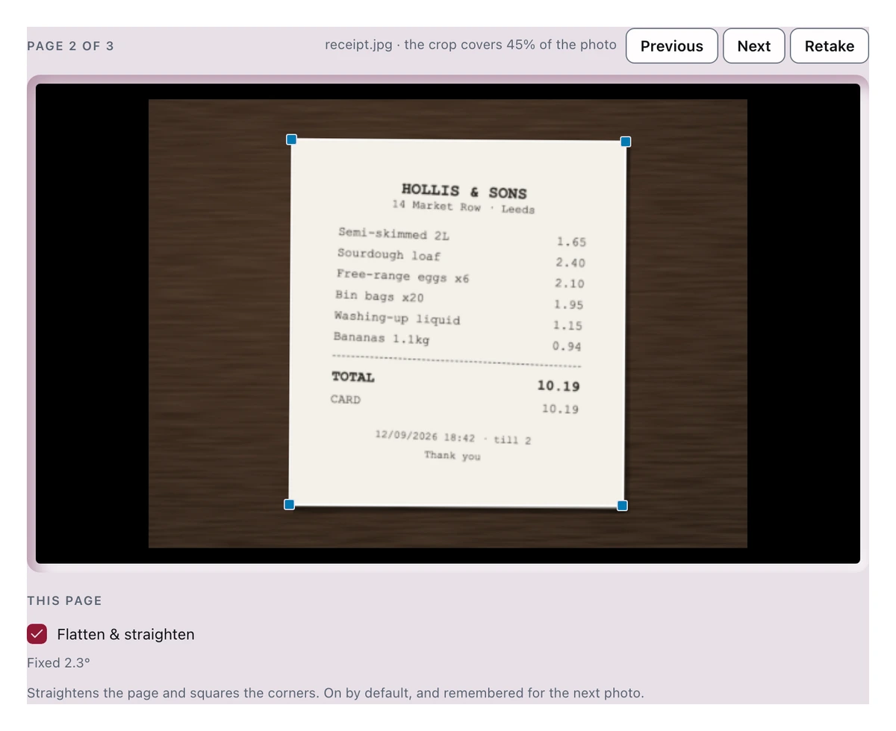Click the 'Bin bags x20' line
896x731 pixels.
point(379,296)
